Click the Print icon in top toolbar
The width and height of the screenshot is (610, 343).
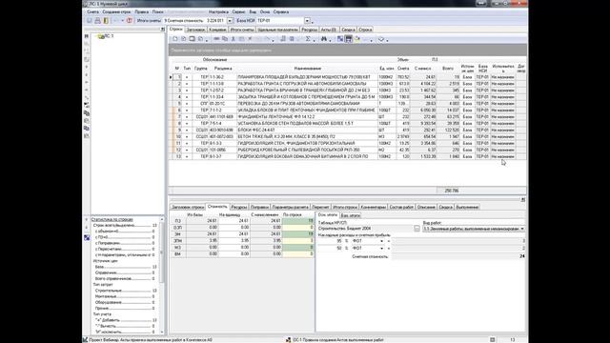point(97,21)
